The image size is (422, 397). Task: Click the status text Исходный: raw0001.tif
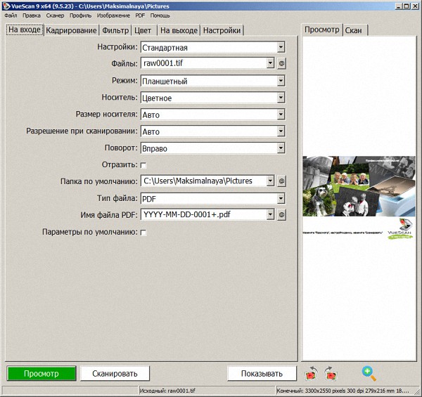coord(167,391)
